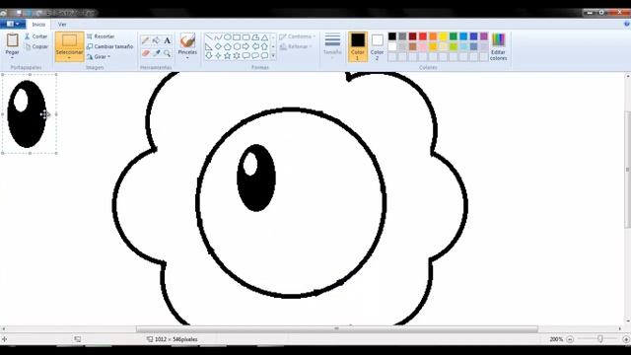Activate Color 2 background selector
The image size is (631, 355).
pyautogui.click(x=377, y=46)
